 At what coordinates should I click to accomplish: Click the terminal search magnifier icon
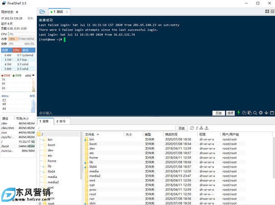click(x=255, y=113)
